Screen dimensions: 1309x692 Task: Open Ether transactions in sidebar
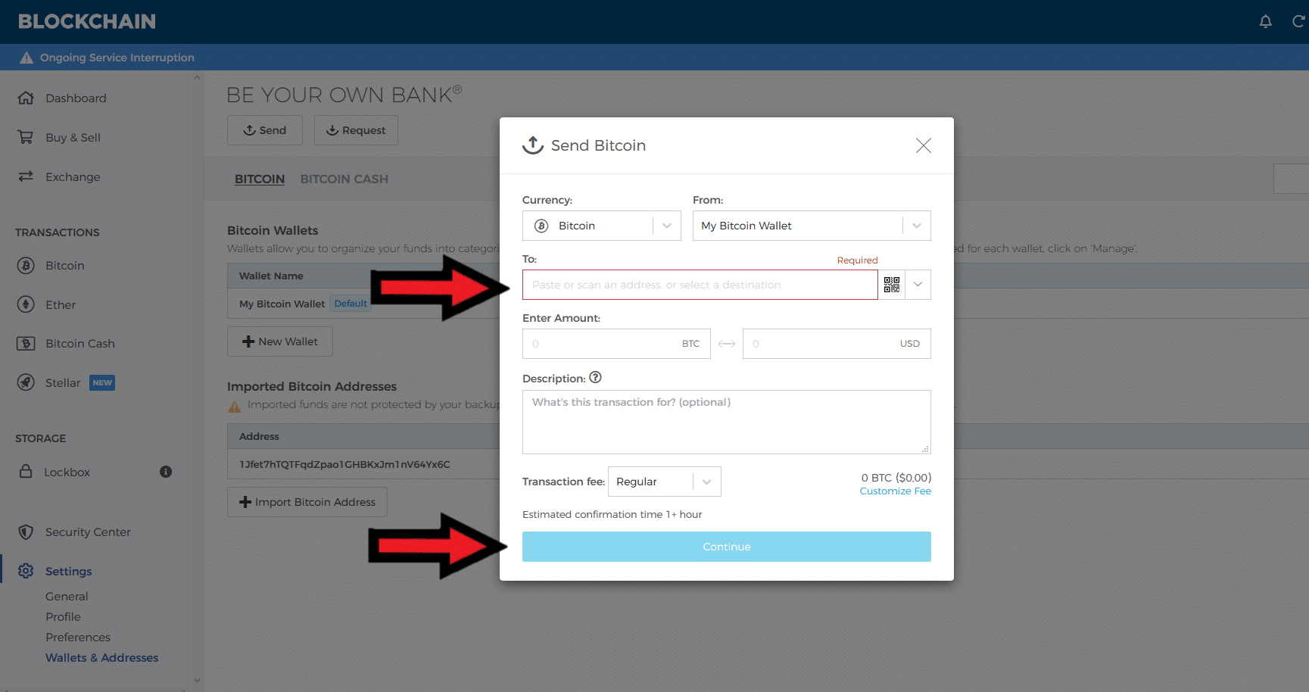61,304
